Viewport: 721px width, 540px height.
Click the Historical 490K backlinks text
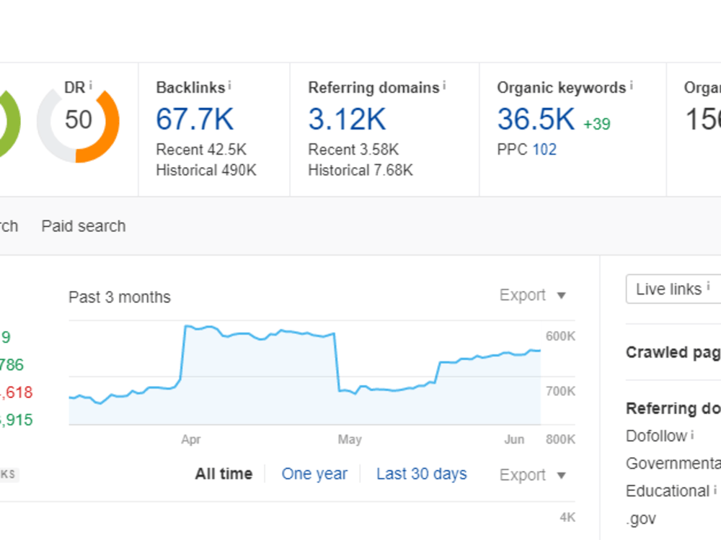pyautogui.click(x=206, y=171)
